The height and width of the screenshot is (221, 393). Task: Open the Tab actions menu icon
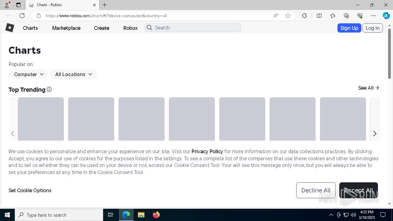[x=18, y=5]
